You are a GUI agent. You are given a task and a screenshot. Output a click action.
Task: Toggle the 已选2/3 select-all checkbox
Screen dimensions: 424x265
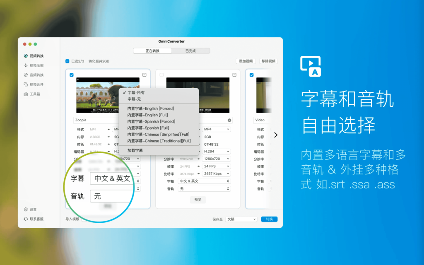67,61
